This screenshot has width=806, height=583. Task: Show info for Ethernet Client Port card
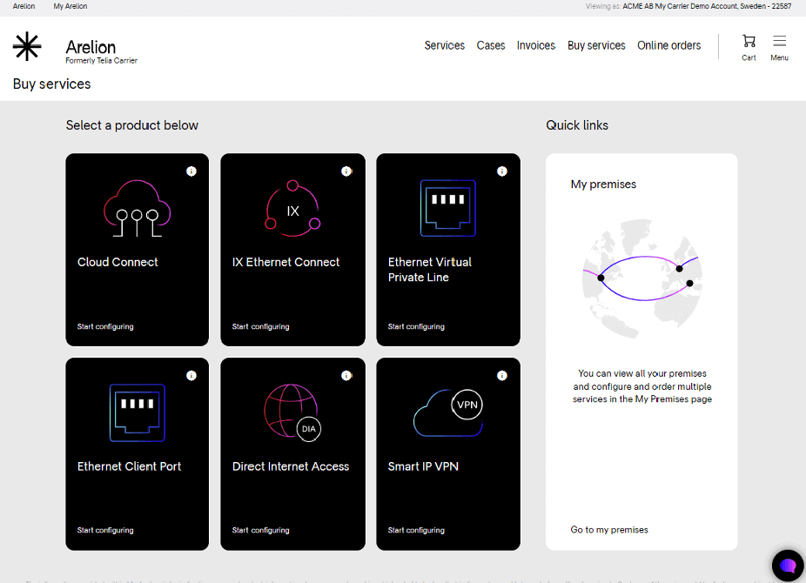point(191,376)
